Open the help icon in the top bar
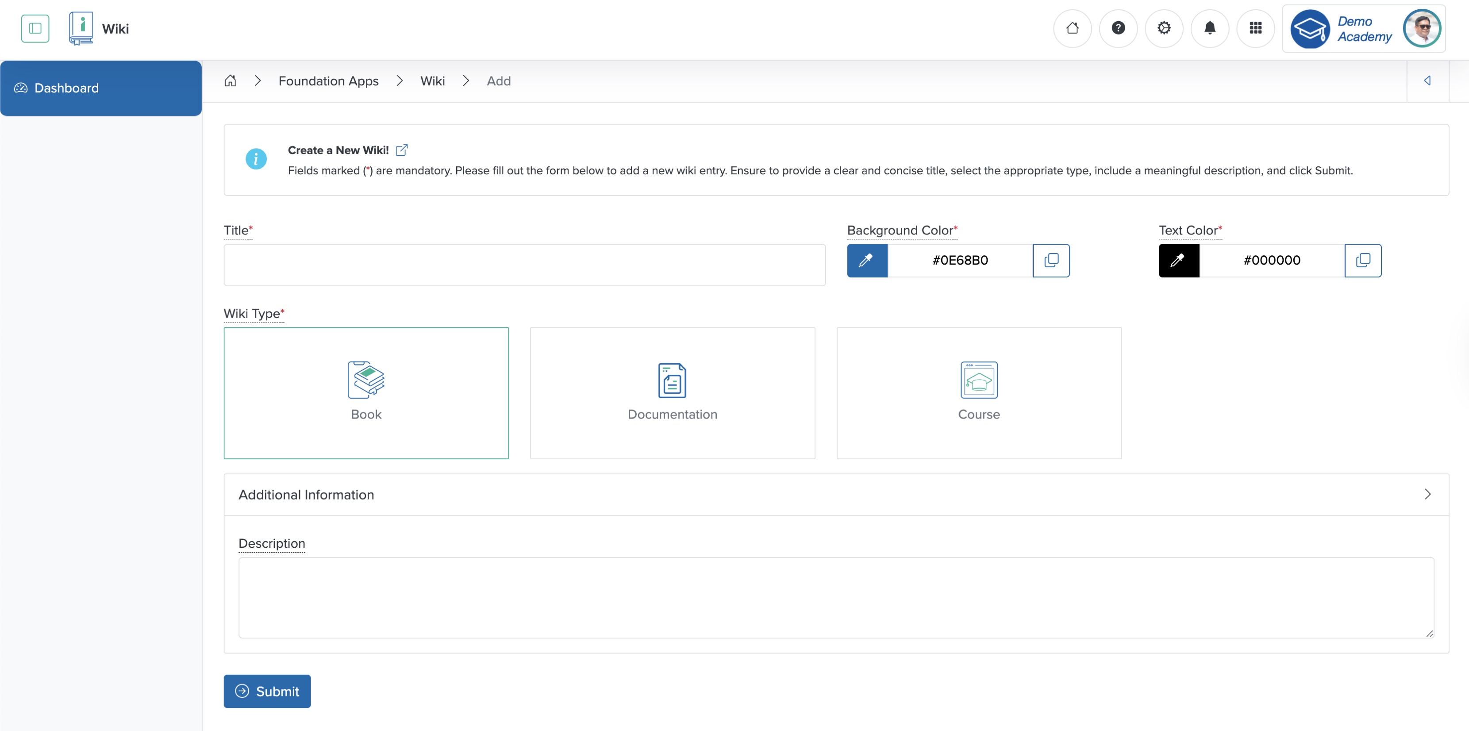This screenshot has width=1469, height=731. (1118, 28)
